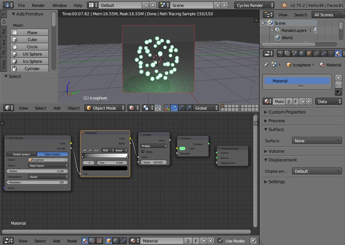Open the Constraints chain-link tab

click(x=316, y=53)
